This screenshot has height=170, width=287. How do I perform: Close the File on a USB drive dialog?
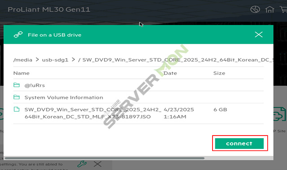[x=259, y=34]
